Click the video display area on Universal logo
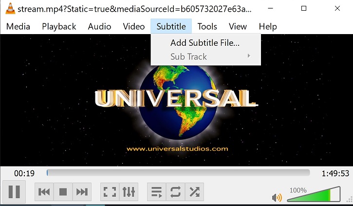This screenshot has height=206, width=353. (x=176, y=100)
